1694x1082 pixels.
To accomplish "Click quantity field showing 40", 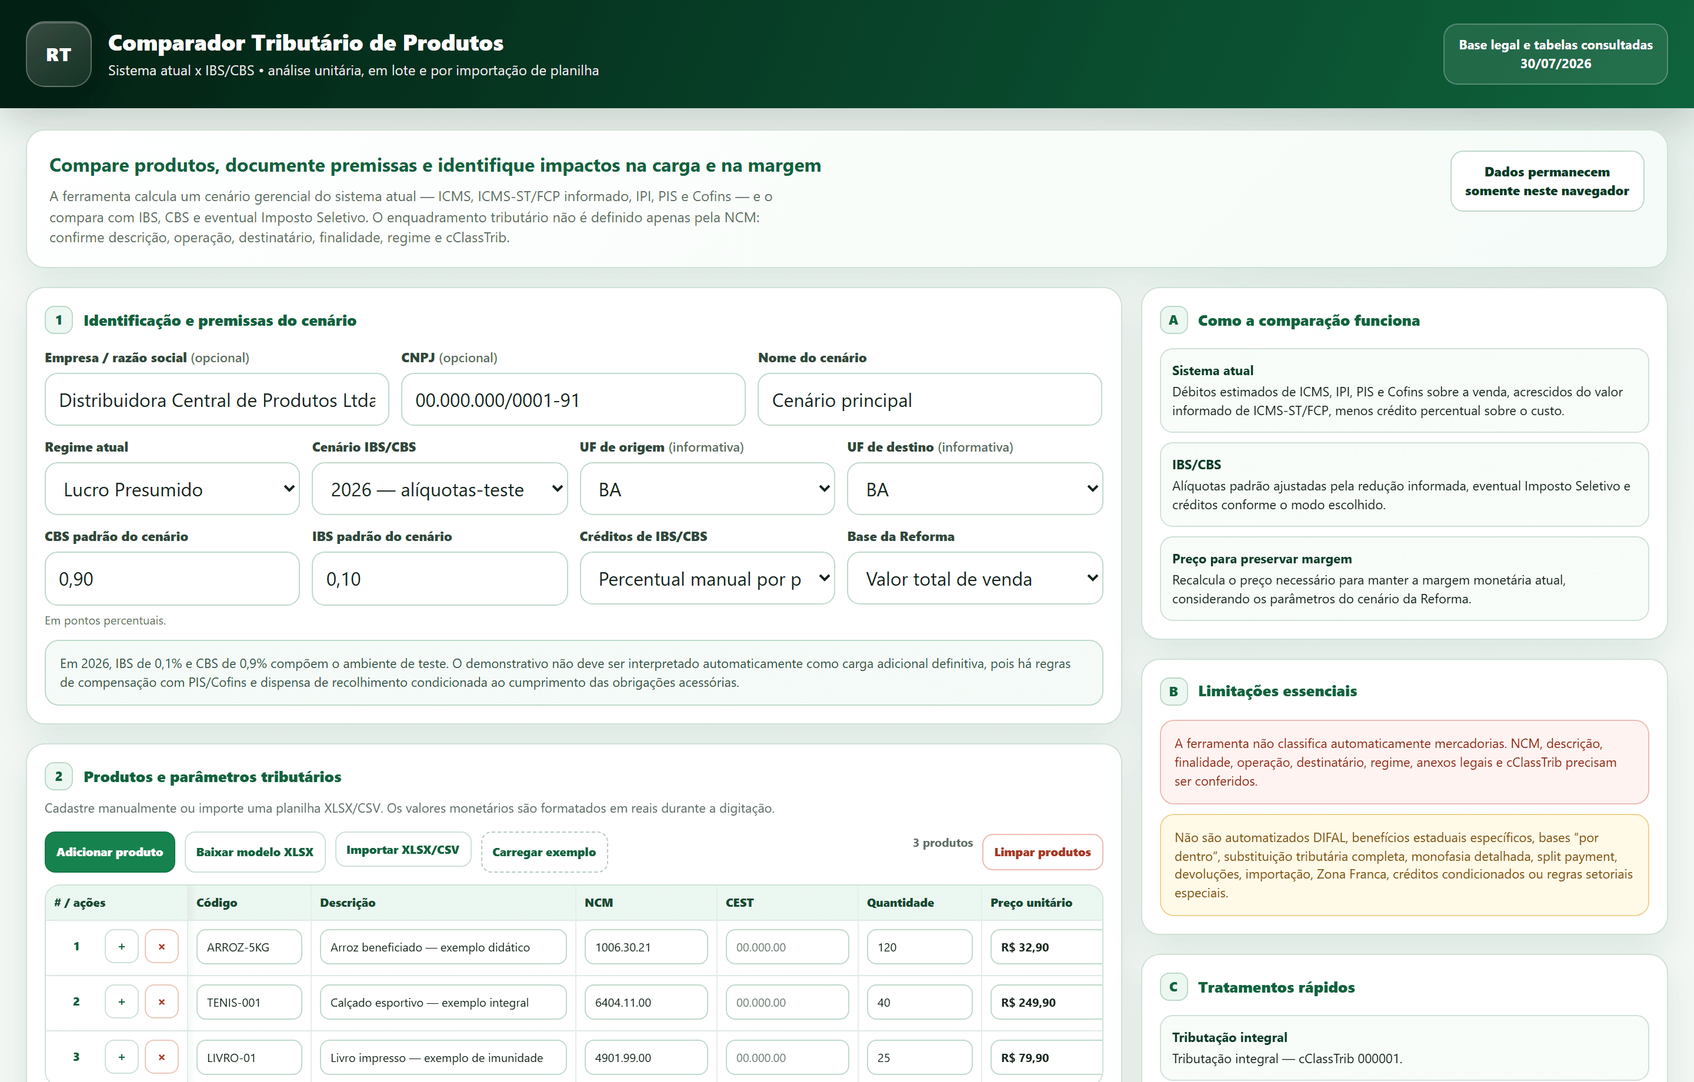I will (919, 1002).
